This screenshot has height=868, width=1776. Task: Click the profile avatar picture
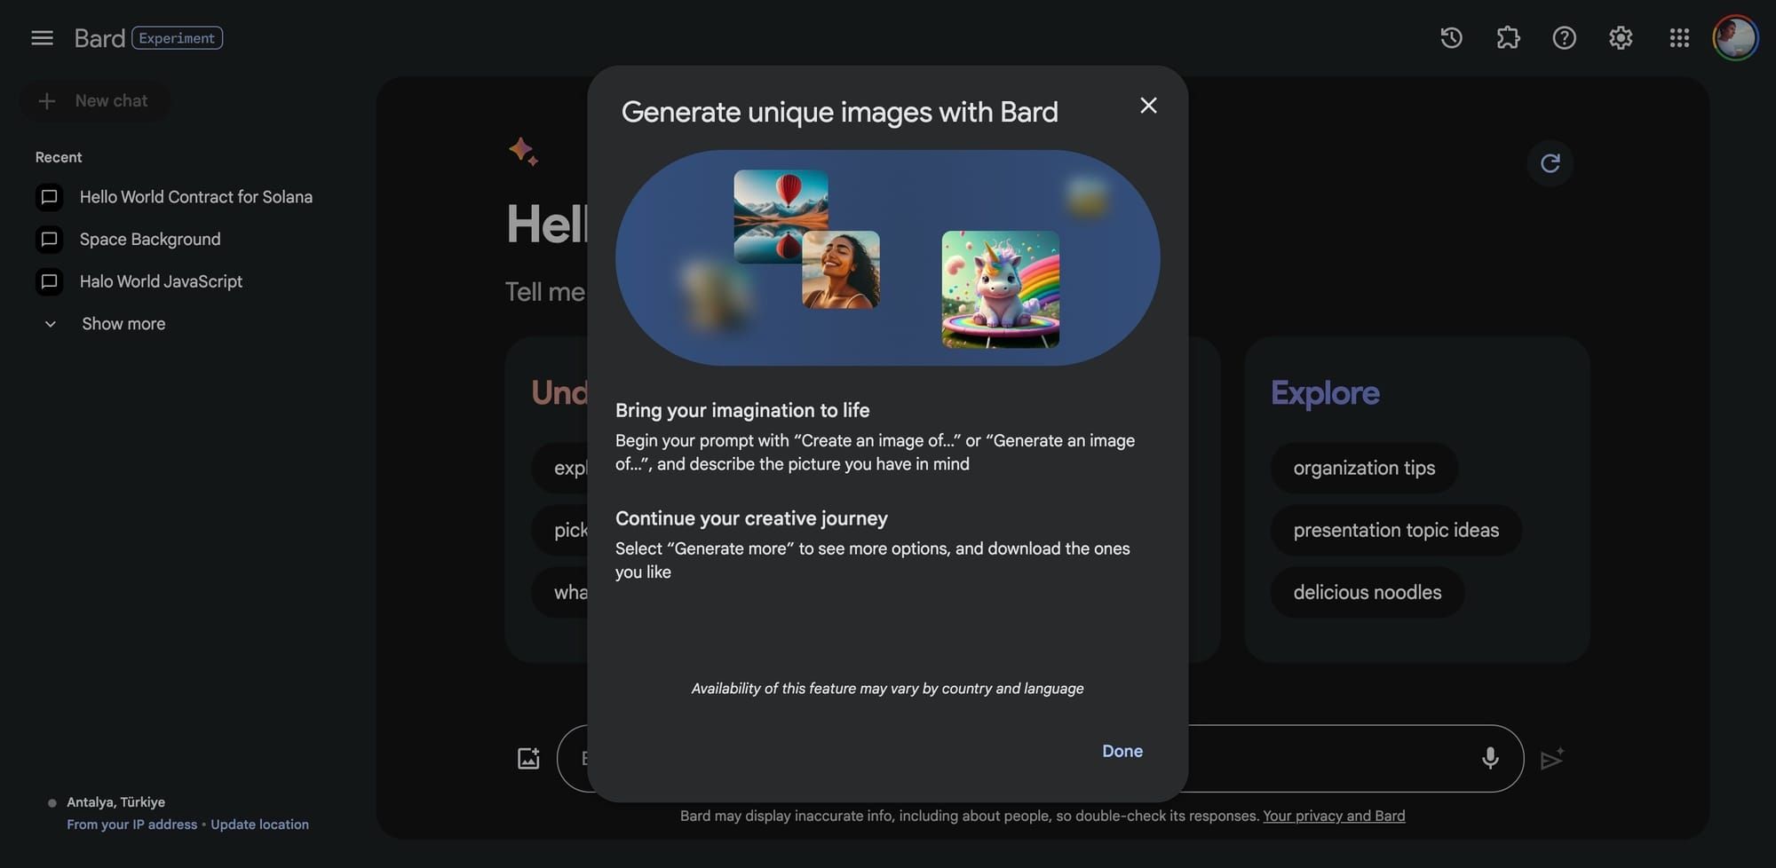pos(1735,37)
